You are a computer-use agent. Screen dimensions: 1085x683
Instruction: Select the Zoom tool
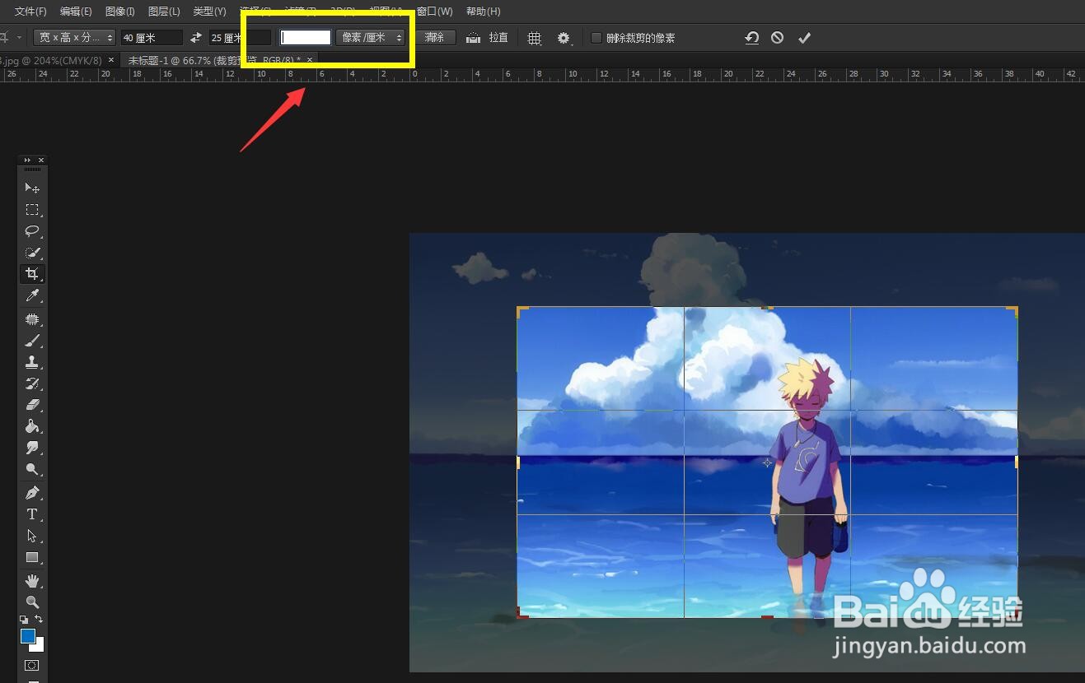pos(32,602)
